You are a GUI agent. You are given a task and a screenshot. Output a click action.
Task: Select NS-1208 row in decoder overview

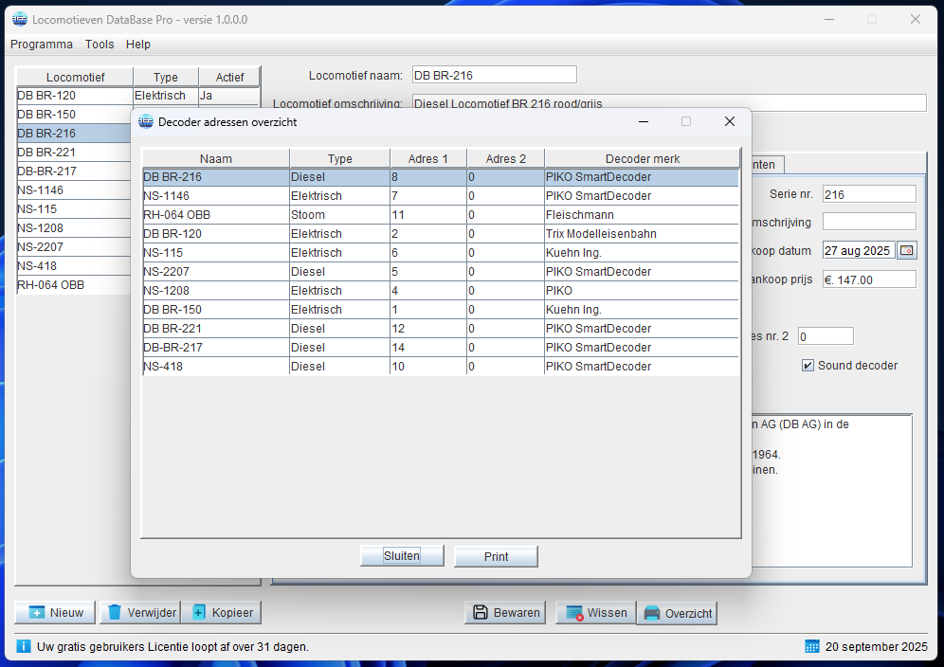[x=216, y=291]
